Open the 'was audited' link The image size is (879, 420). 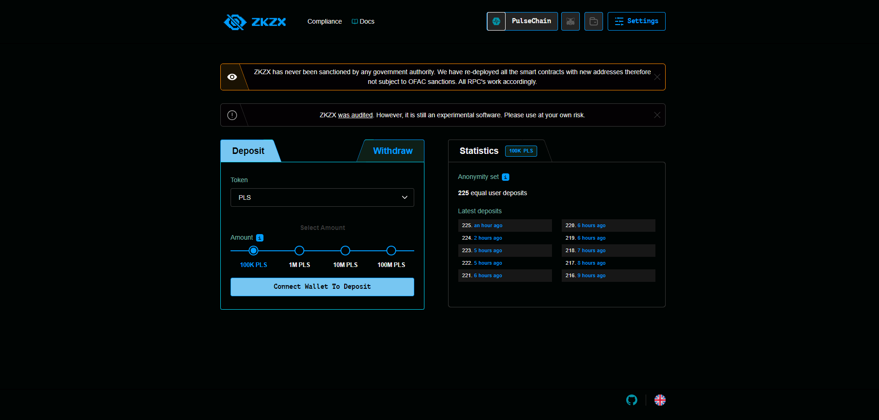(355, 115)
